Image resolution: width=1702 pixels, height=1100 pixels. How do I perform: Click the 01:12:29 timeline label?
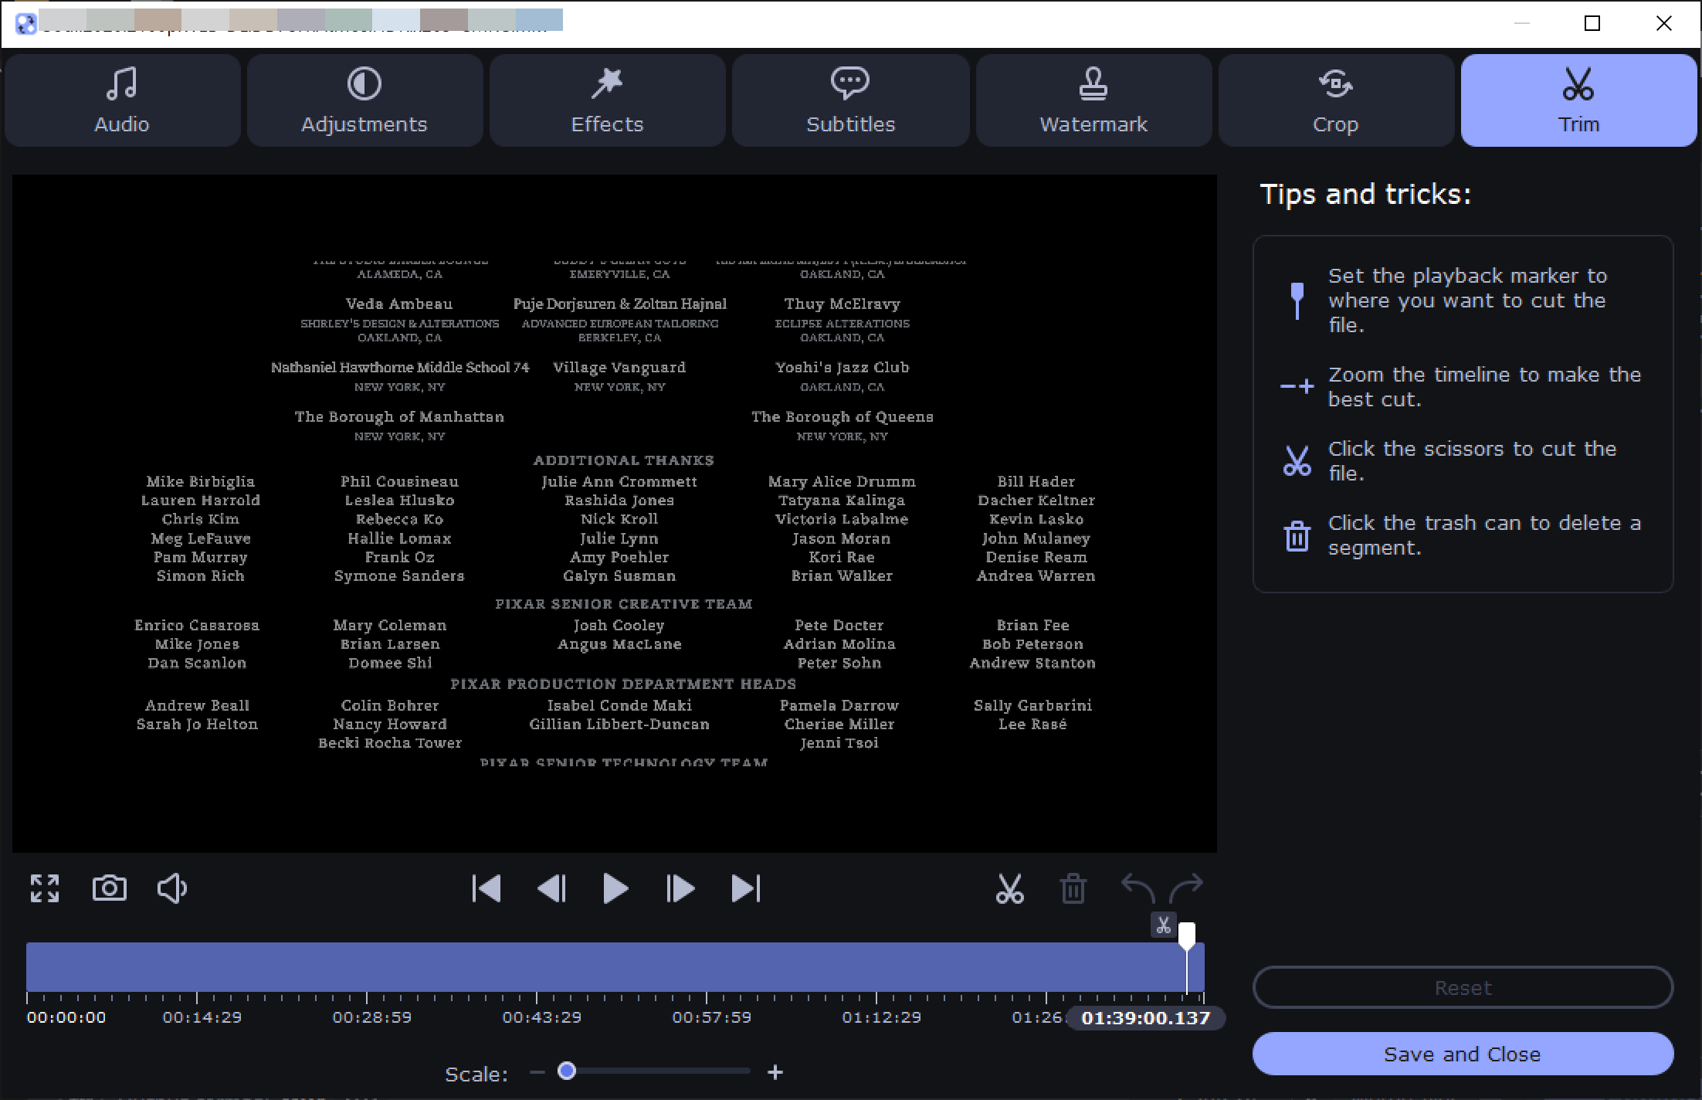click(x=882, y=1017)
